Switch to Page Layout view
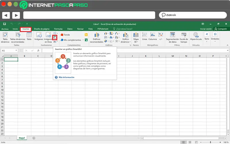230x144 pixels. coord(190,142)
